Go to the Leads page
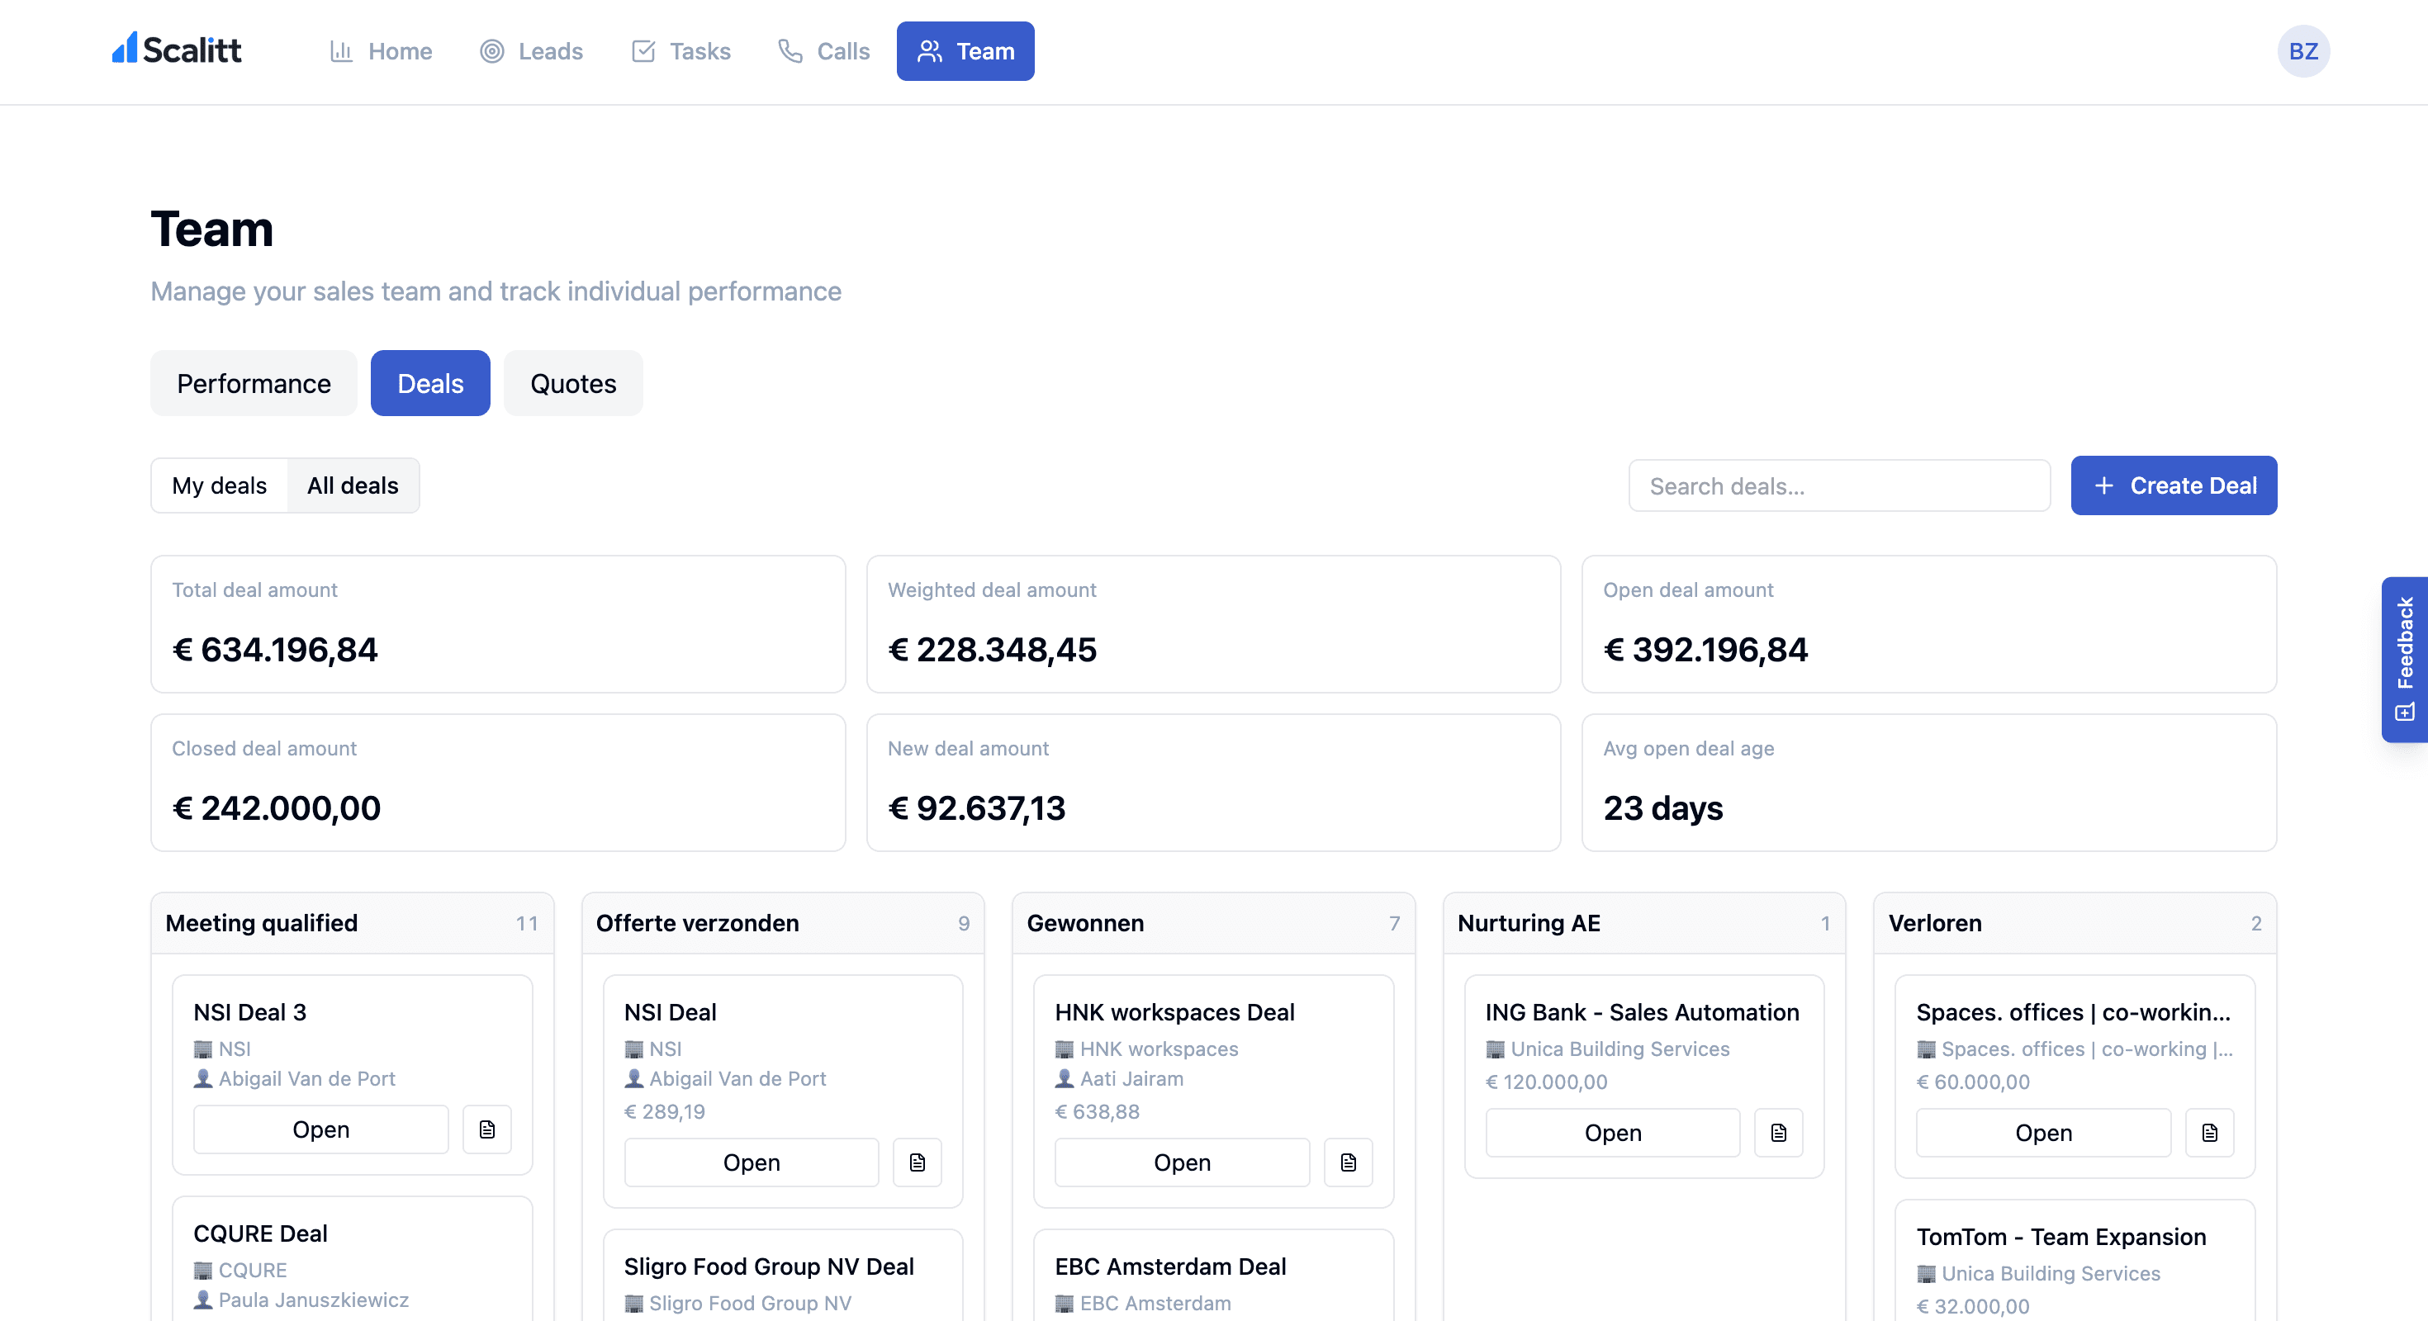The width and height of the screenshot is (2428, 1321). pos(532,51)
